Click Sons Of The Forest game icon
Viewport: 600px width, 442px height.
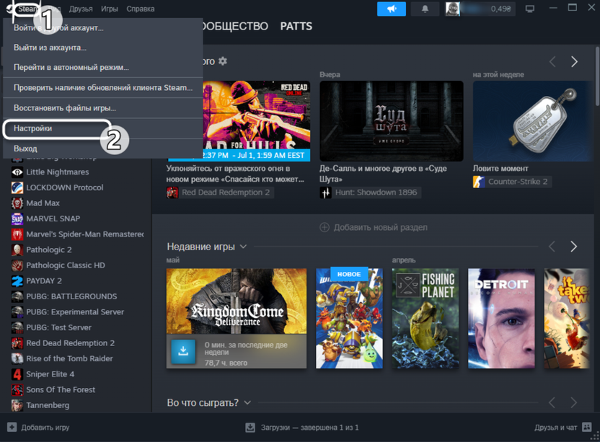coord(17,390)
